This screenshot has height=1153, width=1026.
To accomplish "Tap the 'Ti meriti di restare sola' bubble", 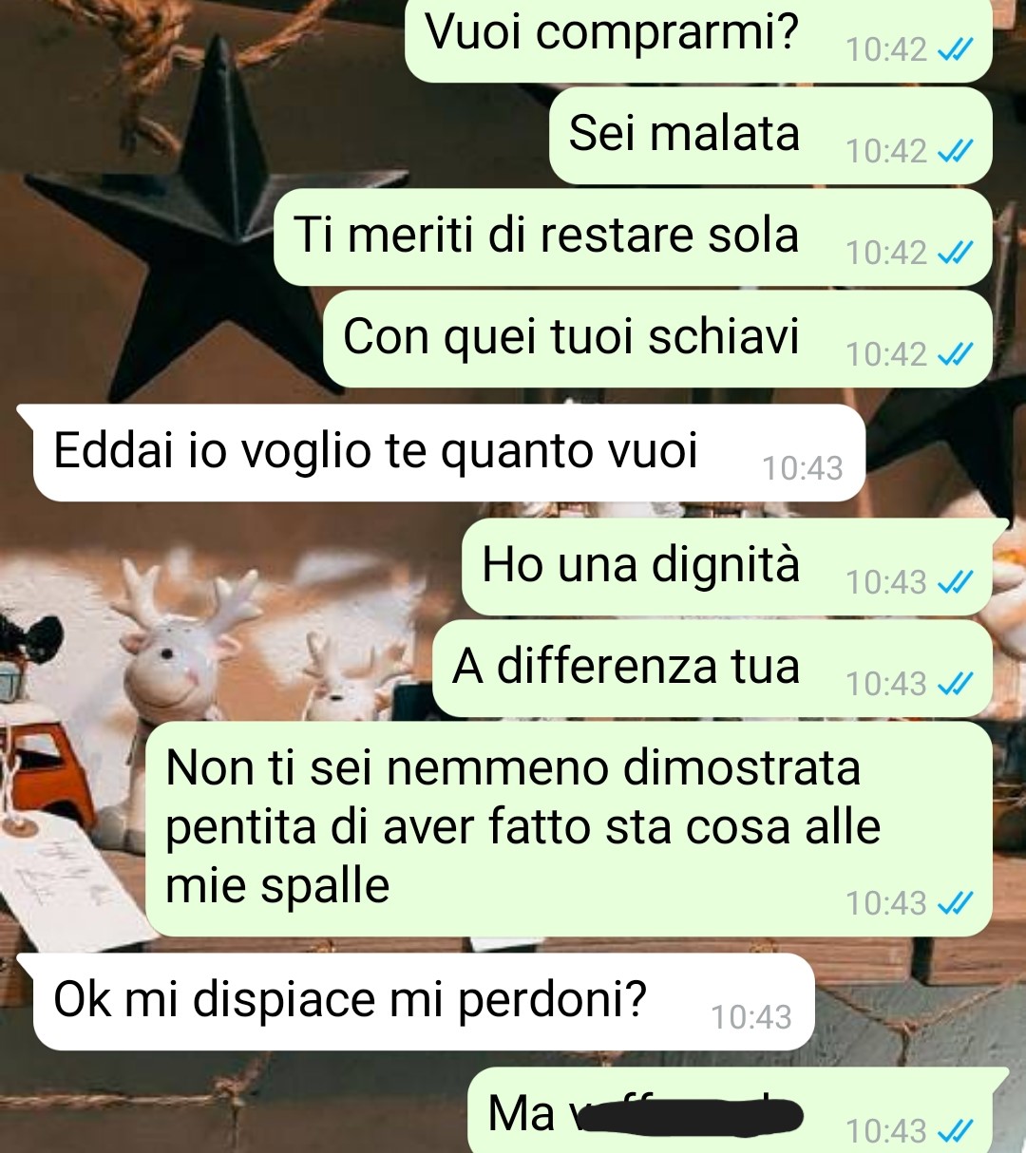I will pyautogui.click(x=633, y=237).
